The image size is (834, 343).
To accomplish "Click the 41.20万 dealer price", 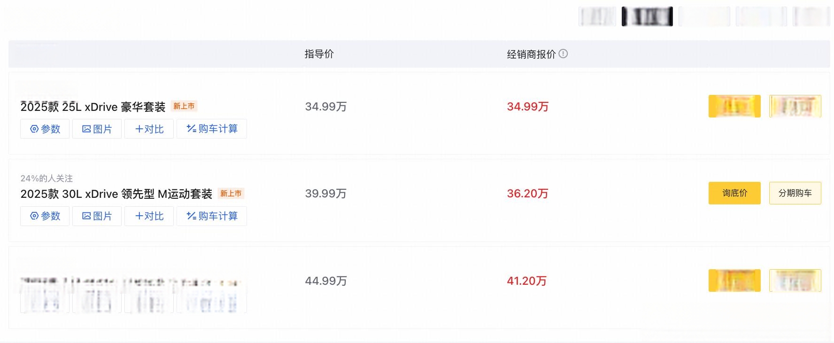I will [527, 281].
